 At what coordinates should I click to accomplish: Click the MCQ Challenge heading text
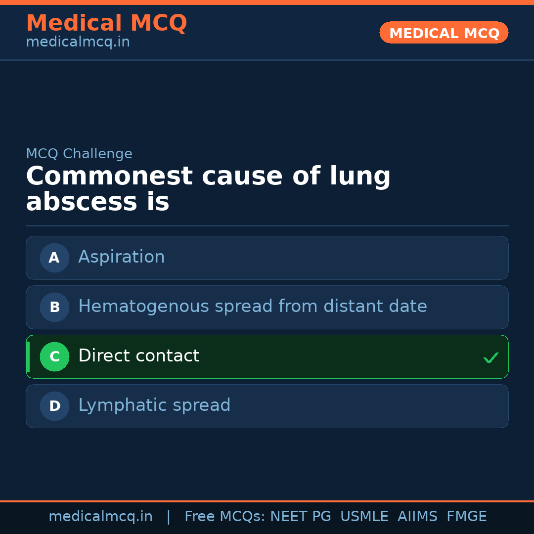click(x=79, y=154)
